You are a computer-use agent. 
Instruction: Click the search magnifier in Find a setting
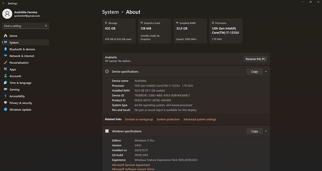(46, 26)
